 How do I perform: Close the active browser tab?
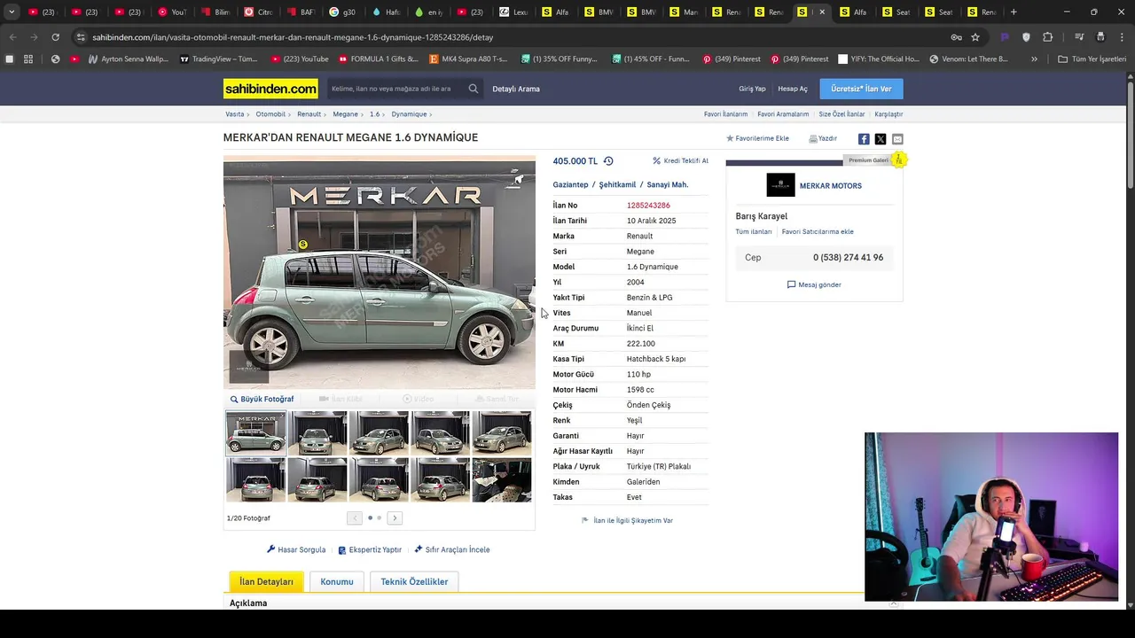click(822, 12)
